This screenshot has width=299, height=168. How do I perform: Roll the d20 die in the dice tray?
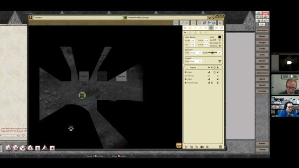[8, 147]
